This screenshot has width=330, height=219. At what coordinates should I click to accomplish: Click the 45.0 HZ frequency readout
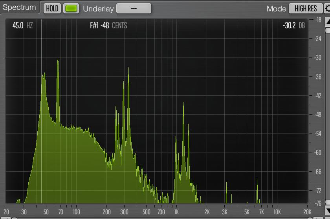23,26
